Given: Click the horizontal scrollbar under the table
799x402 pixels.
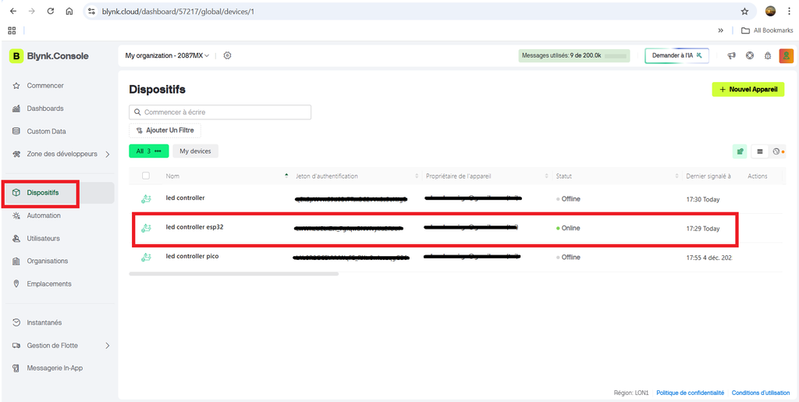Looking at the screenshot, I should pyautogui.click(x=234, y=274).
